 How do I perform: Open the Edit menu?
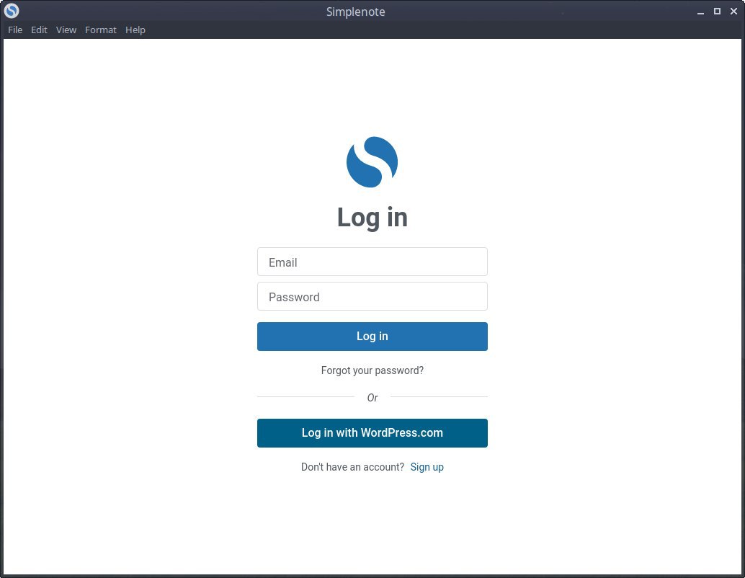pos(39,30)
